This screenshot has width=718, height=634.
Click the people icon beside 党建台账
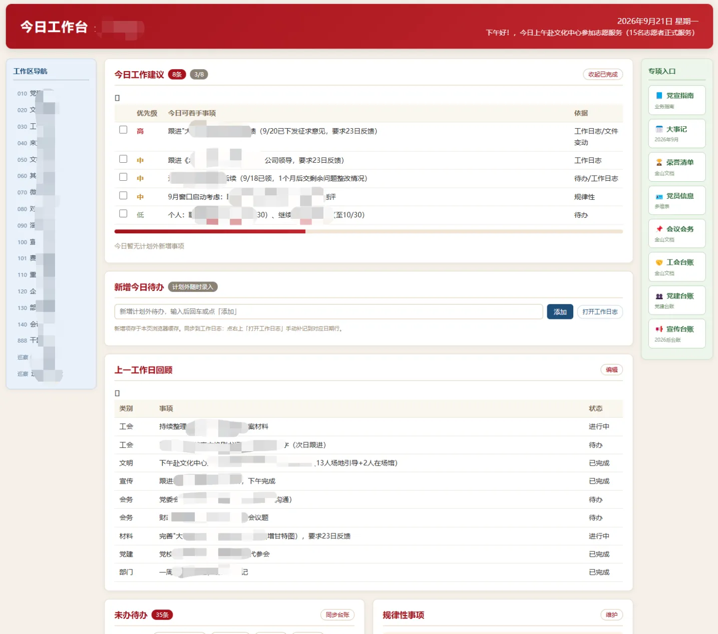pyautogui.click(x=659, y=296)
